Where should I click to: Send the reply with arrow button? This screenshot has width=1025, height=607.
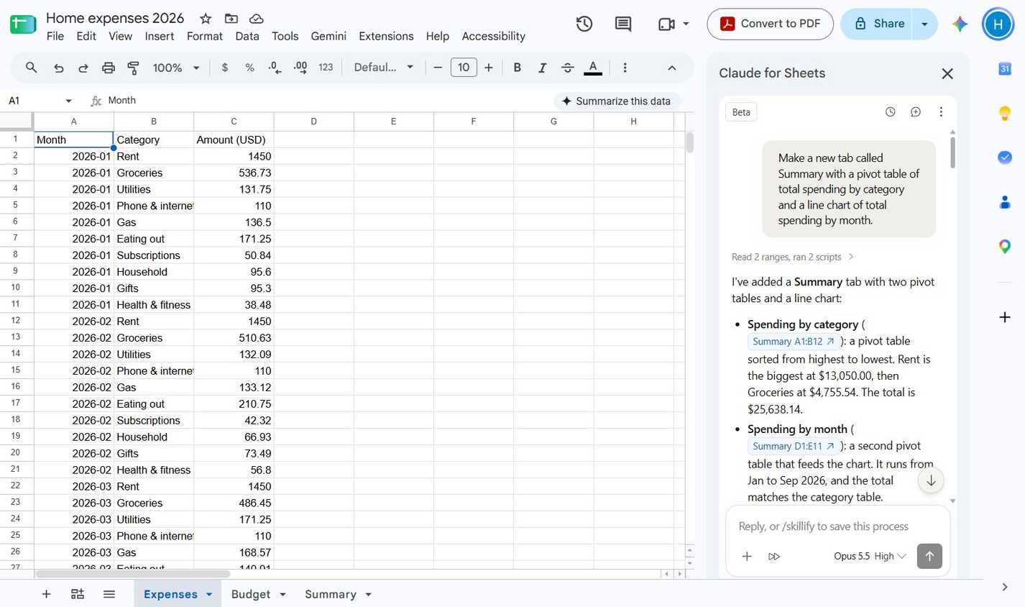(x=929, y=556)
